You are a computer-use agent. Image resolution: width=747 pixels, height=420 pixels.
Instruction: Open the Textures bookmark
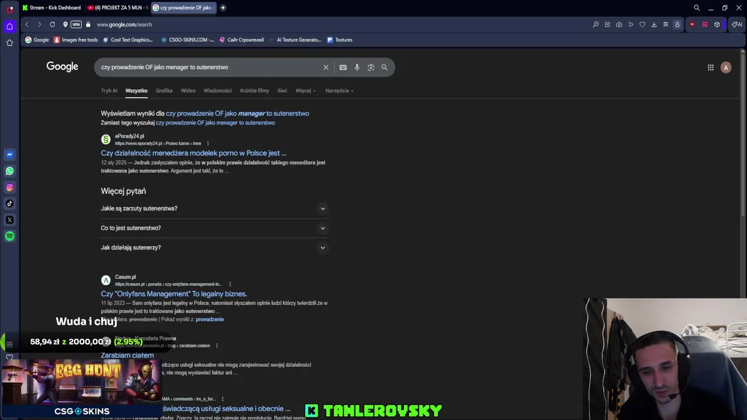[340, 40]
